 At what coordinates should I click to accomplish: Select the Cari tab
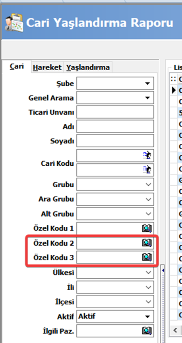click(17, 67)
